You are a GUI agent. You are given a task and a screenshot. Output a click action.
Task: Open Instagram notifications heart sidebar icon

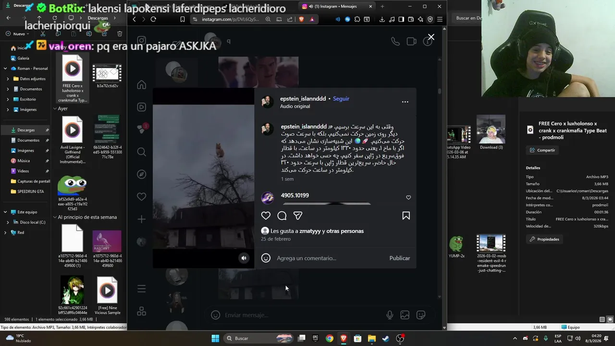pyautogui.click(x=141, y=197)
